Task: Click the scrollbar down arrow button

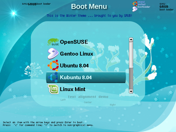Action: [131, 91]
